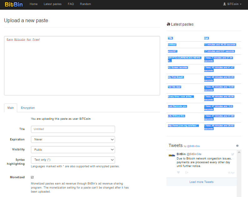
Task: Open the anoch01 paste
Action: (172, 51)
